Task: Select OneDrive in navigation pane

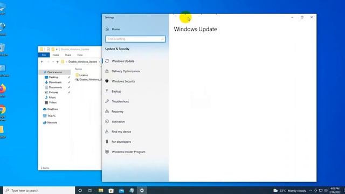Action: tap(52, 109)
